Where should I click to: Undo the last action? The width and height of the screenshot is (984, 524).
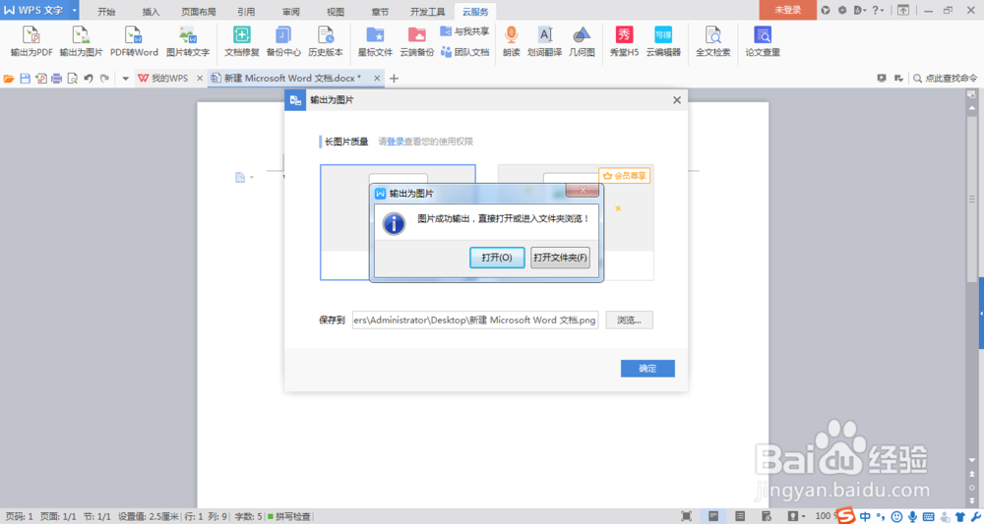pos(89,79)
